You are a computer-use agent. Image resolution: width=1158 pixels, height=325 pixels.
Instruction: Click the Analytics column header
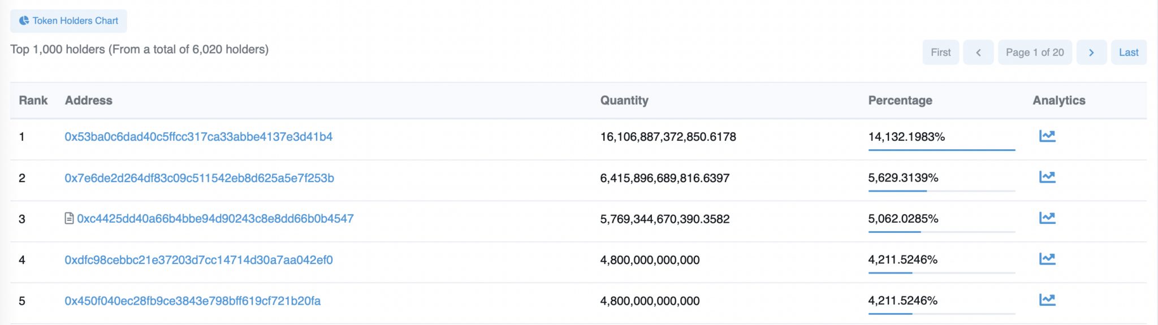[x=1059, y=100]
